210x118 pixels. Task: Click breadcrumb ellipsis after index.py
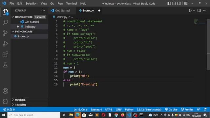(x=72, y=17)
